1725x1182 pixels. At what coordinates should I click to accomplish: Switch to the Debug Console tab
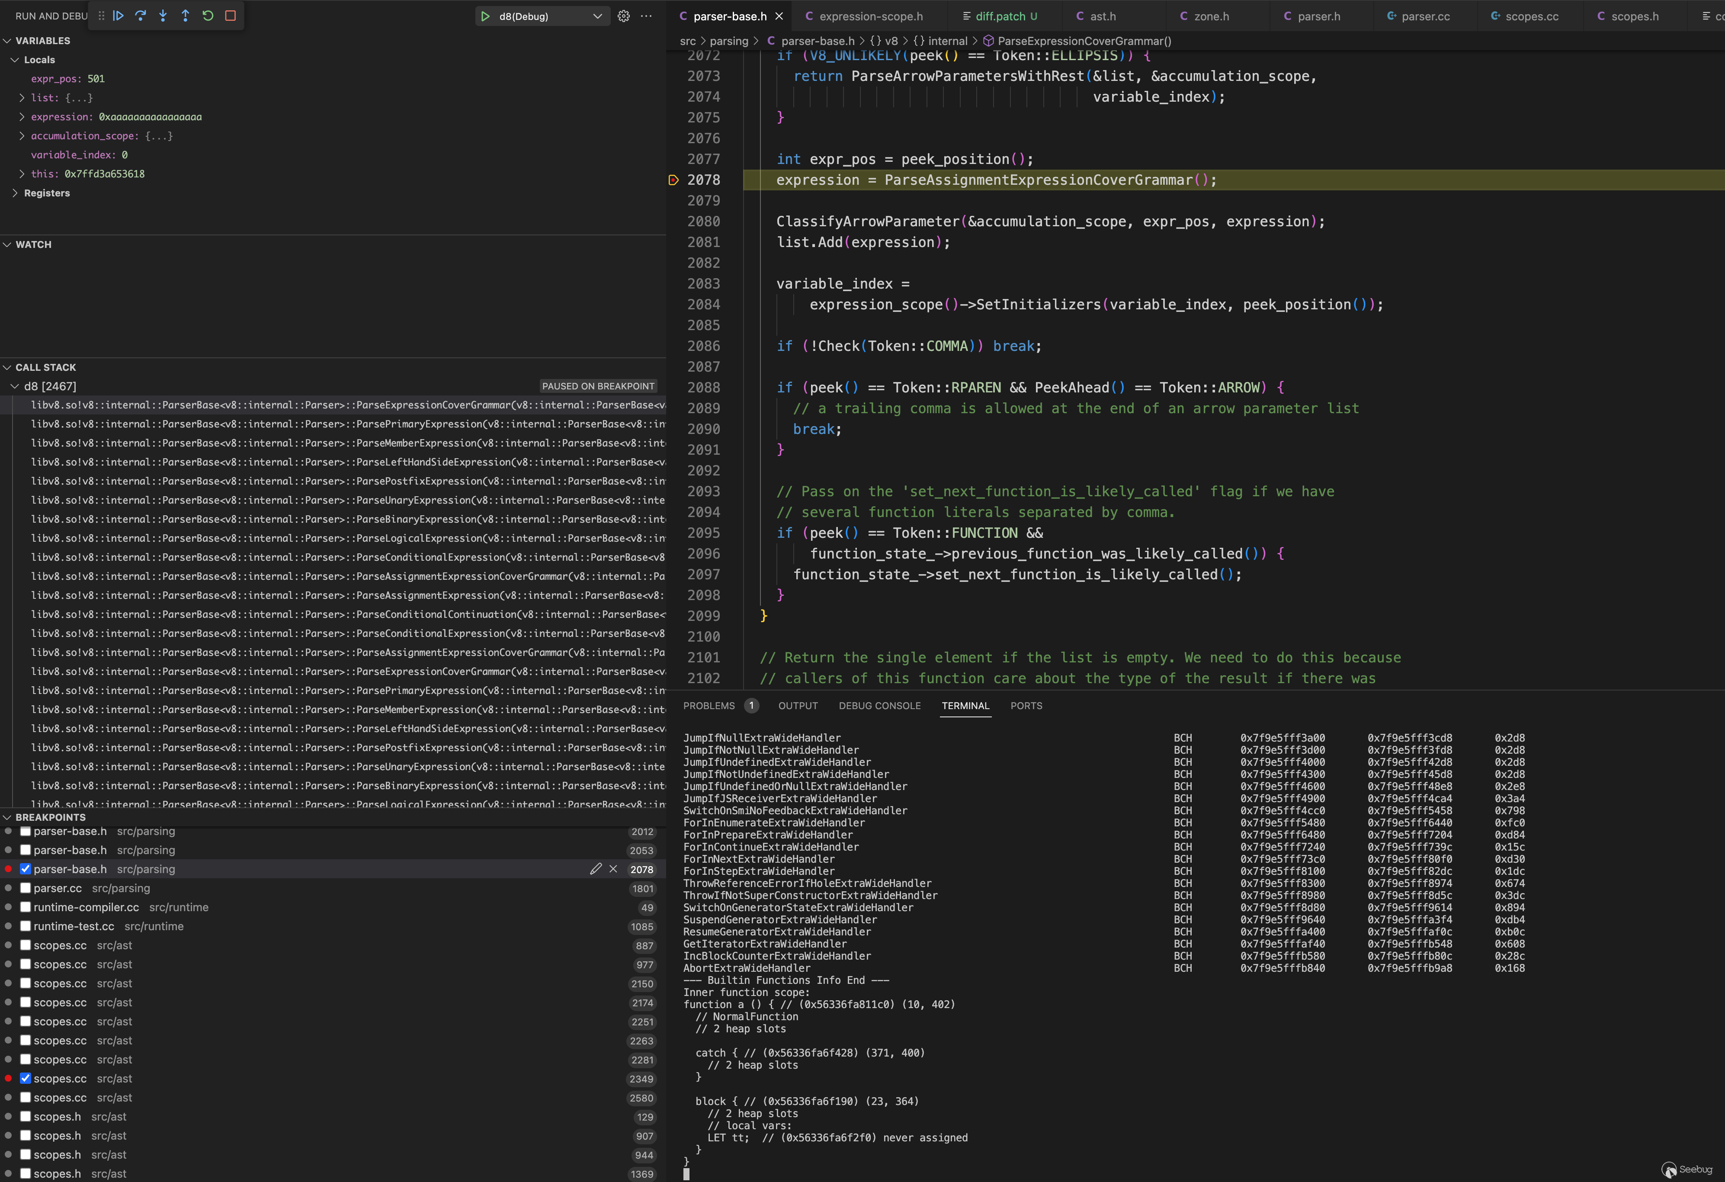point(879,705)
